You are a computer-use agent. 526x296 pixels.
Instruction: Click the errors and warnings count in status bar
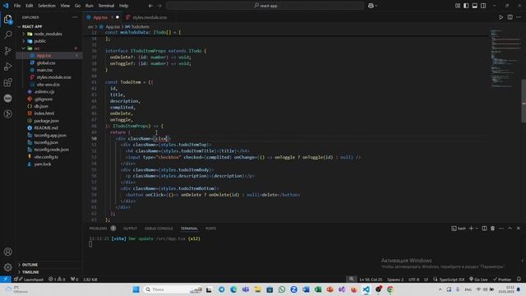[x=57, y=280]
